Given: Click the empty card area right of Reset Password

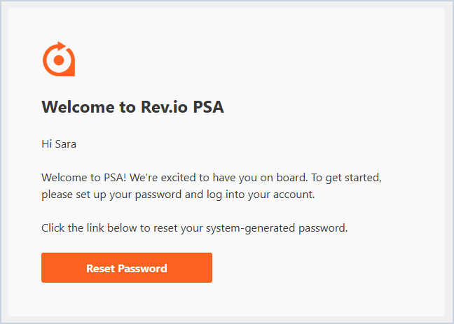Looking at the screenshot, I should pos(327,267).
